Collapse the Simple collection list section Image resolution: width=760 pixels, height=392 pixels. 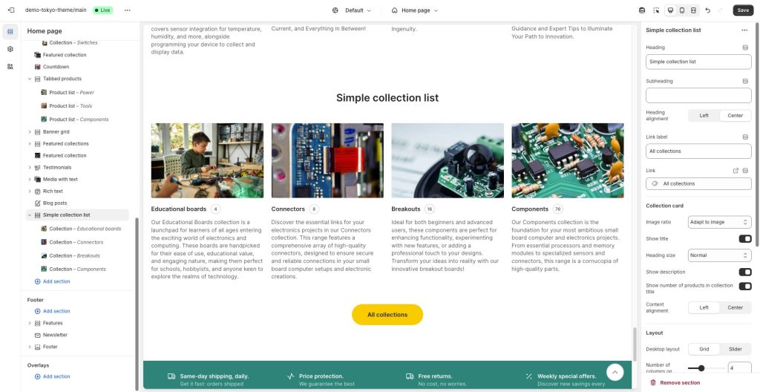coord(30,215)
